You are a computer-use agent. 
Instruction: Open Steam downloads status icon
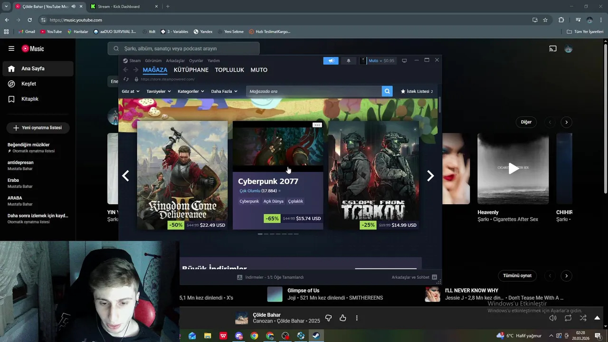[x=240, y=277]
